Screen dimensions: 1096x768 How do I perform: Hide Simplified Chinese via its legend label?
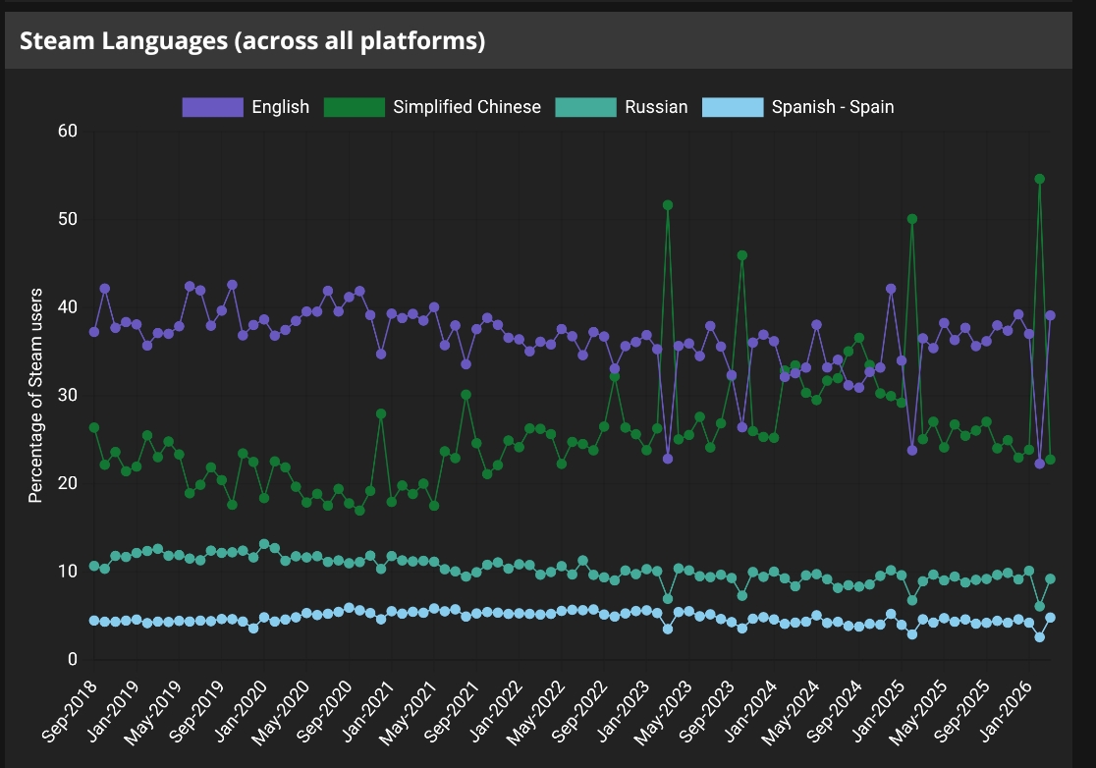click(x=466, y=107)
